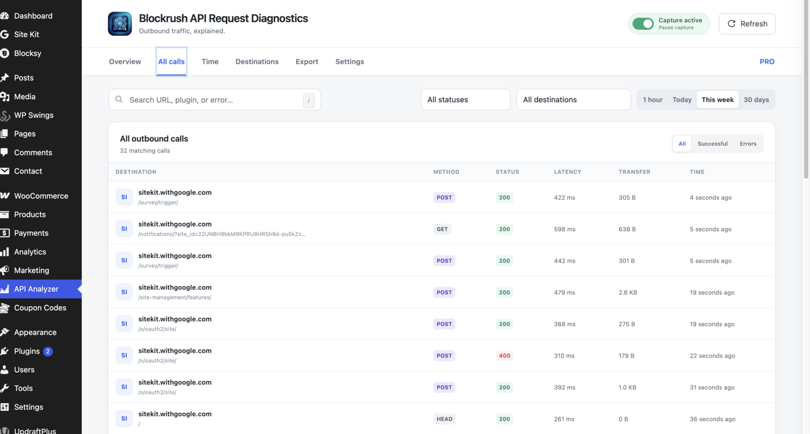Switch range to 30 days

[756, 100]
